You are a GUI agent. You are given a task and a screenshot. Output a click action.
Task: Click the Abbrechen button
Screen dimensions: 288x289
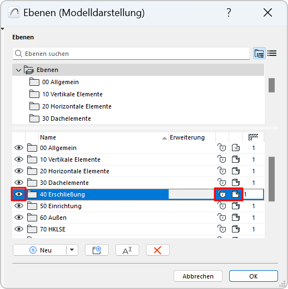[x=198, y=276]
